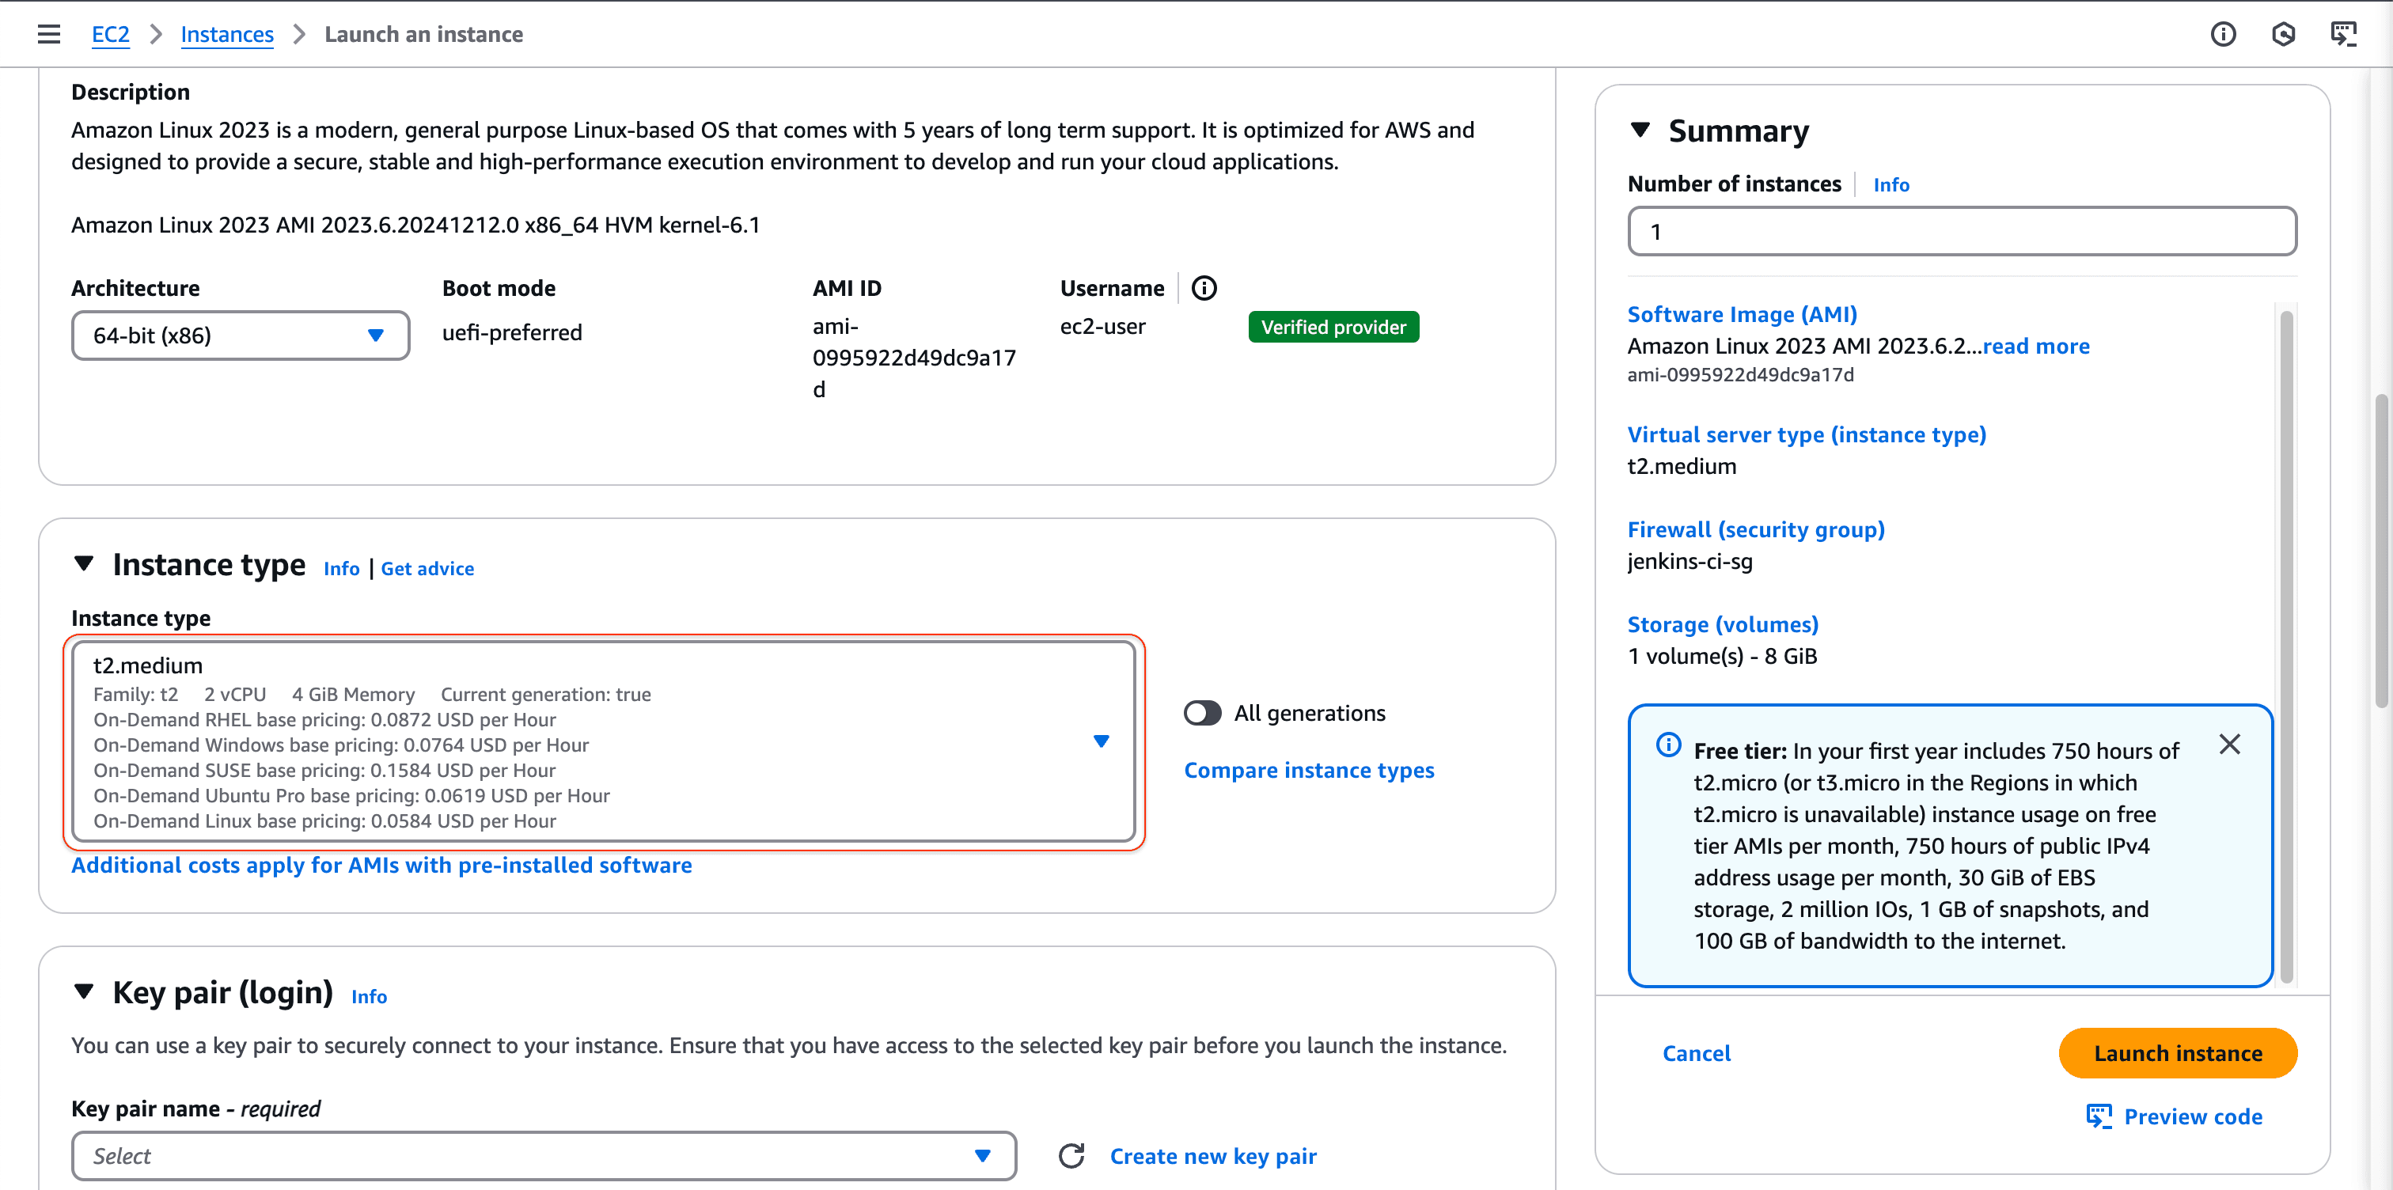Collapse the Summary panel
Image resolution: width=2393 pixels, height=1190 pixels.
(x=1640, y=130)
